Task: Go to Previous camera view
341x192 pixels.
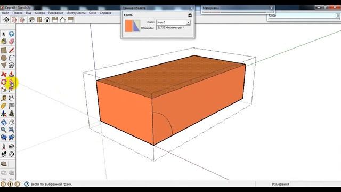Action: point(4,138)
